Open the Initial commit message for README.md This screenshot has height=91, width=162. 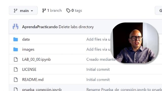pos(98,80)
